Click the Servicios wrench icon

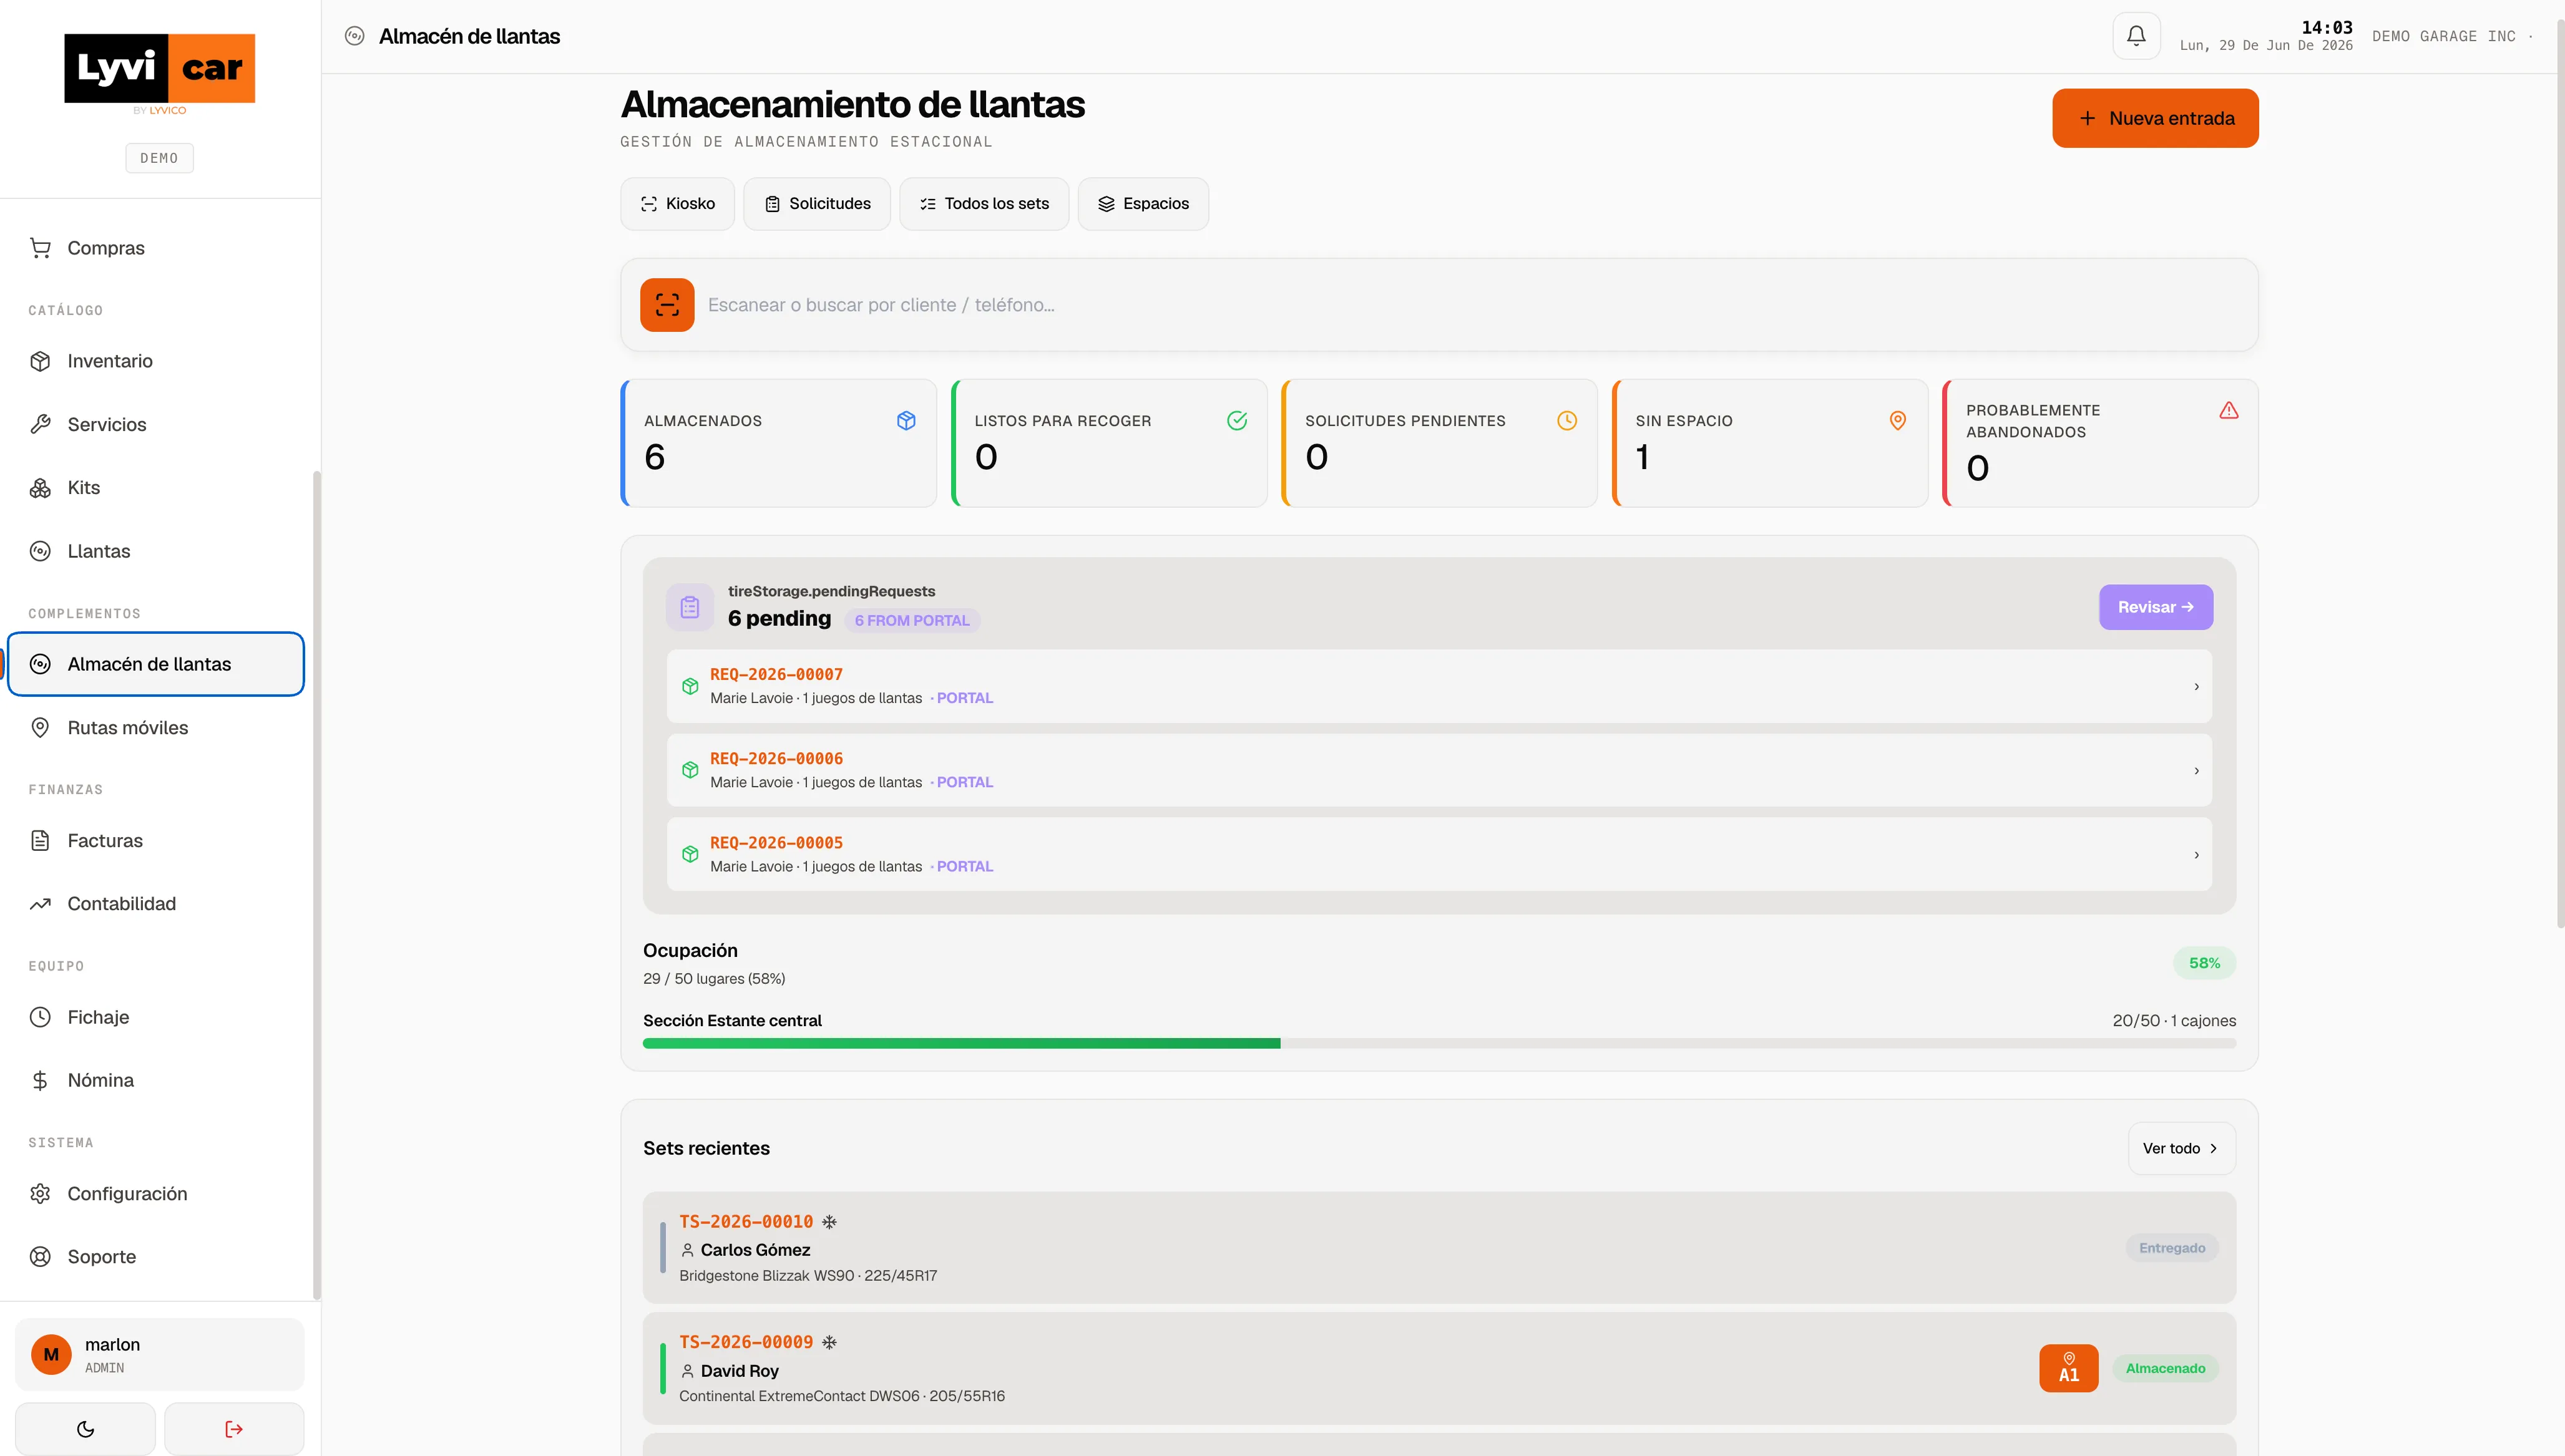[40, 424]
